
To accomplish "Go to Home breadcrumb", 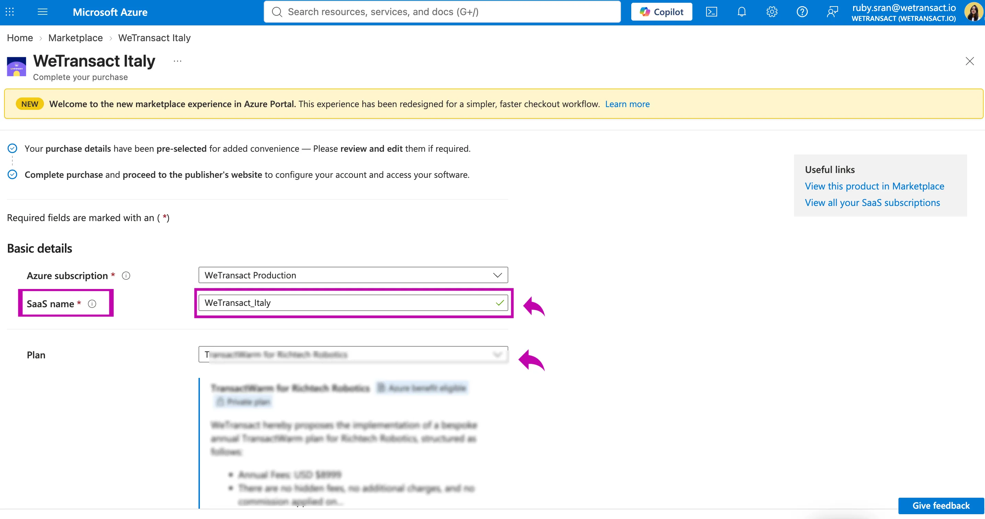I will (x=20, y=38).
